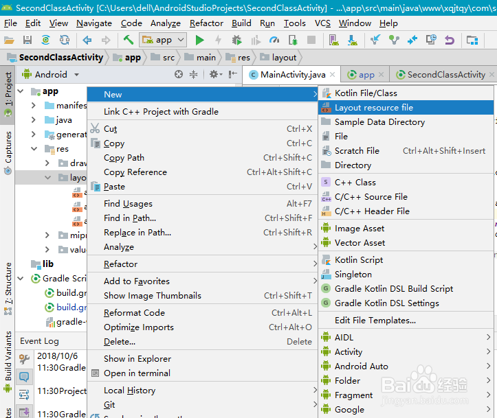The height and width of the screenshot is (418, 497).
Task: Toggle the Build Variants tool window tab
Action: pyautogui.click(x=8, y=361)
